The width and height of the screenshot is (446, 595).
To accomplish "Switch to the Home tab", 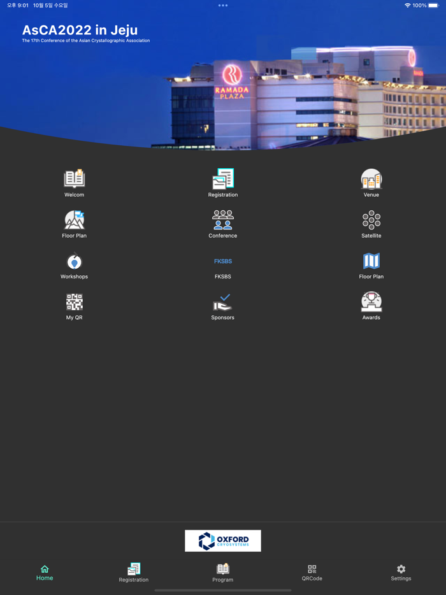I will pos(45,573).
